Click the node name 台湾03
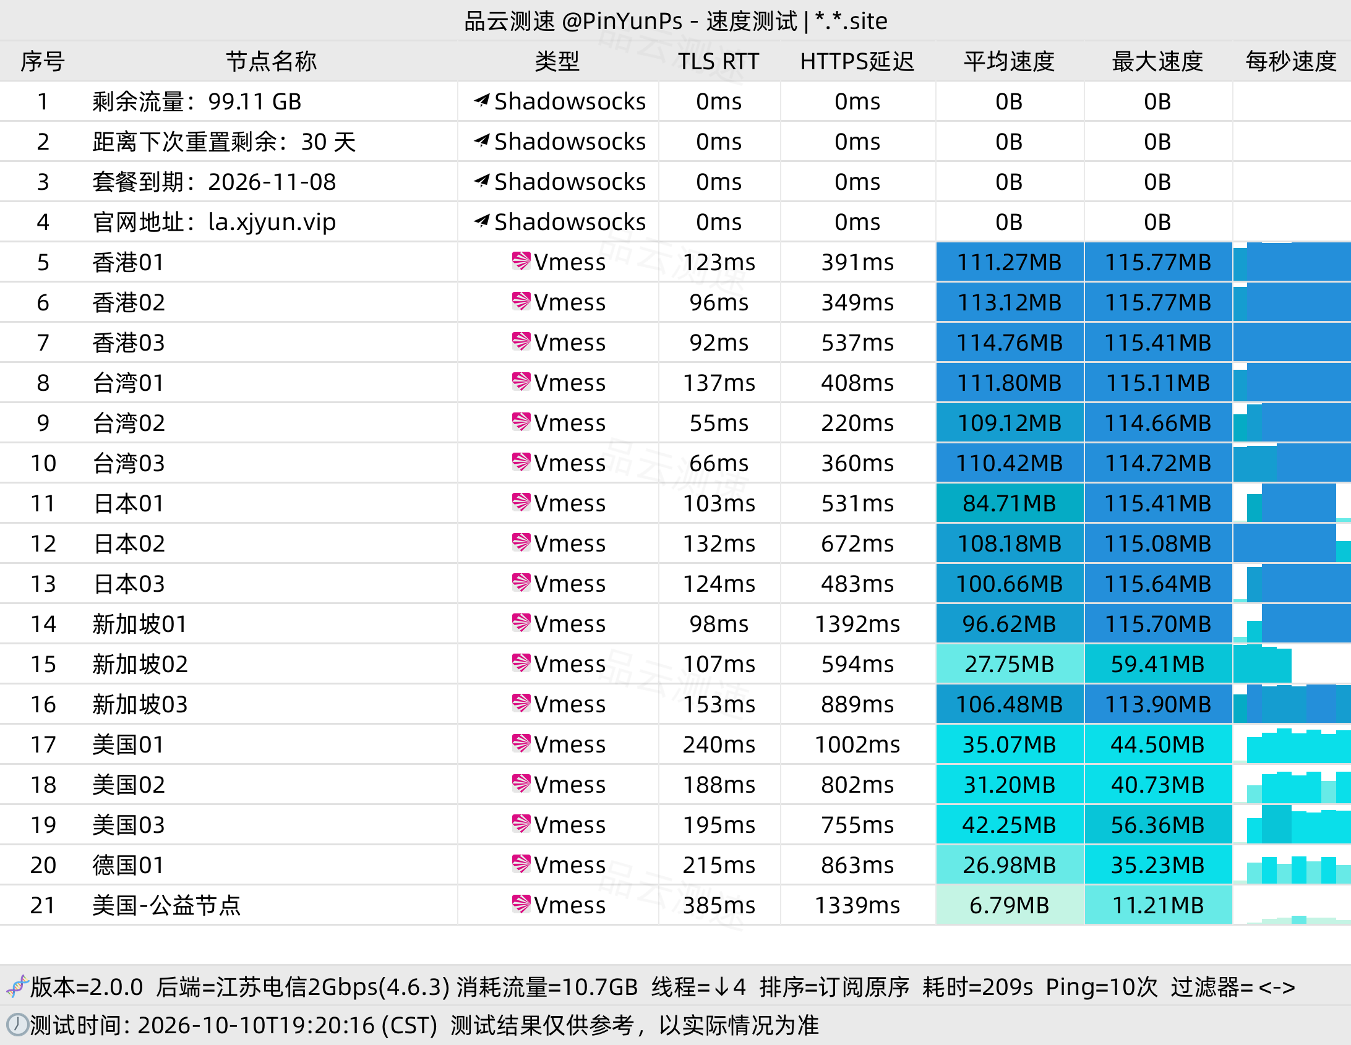1351x1045 pixels. click(x=129, y=463)
